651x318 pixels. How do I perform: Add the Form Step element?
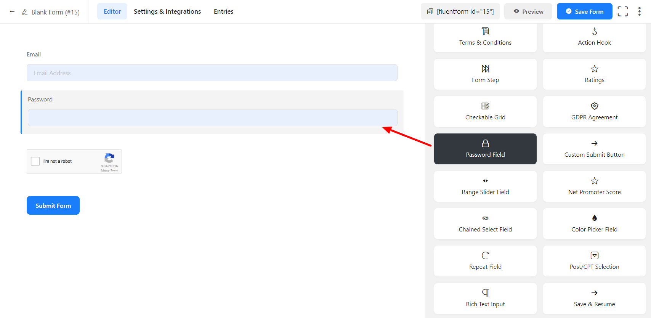(485, 74)
